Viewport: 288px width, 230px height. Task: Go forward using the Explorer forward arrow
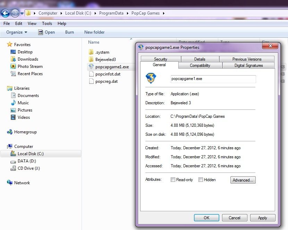(15, 13)
